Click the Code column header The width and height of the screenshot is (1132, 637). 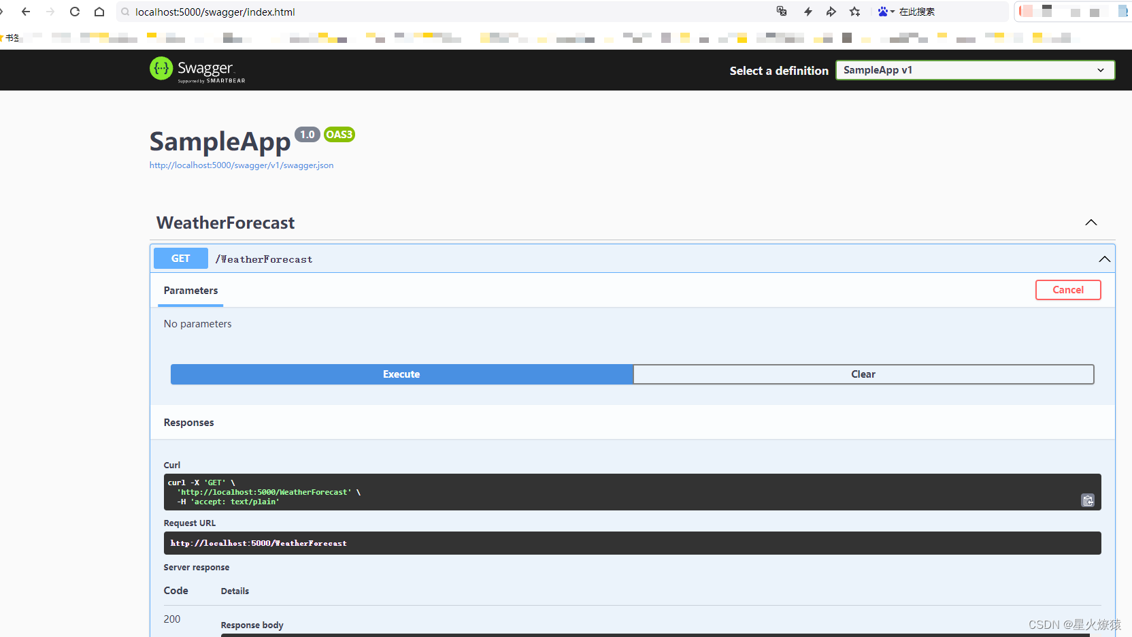click(176, 591)
